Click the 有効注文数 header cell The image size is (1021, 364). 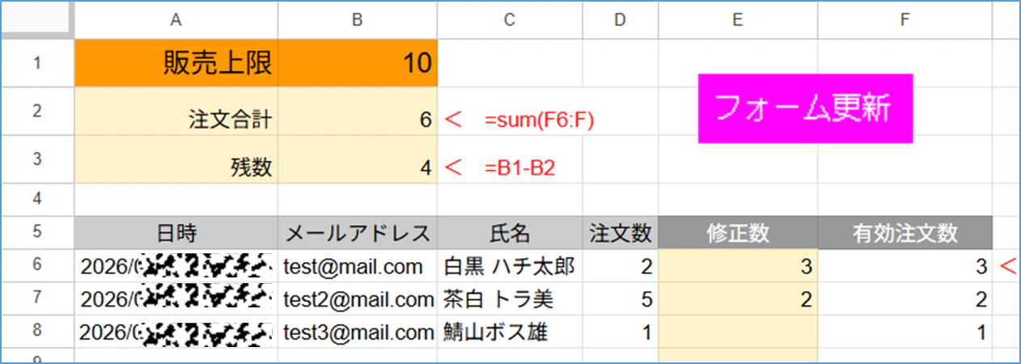[x=905, y=234]
